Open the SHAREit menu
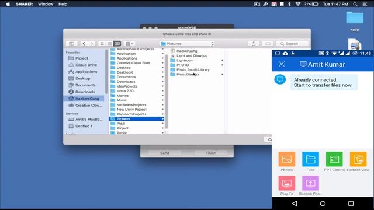The width and height of the screenshot is (374, 210). pyautogui.click(x=25, y=4)
